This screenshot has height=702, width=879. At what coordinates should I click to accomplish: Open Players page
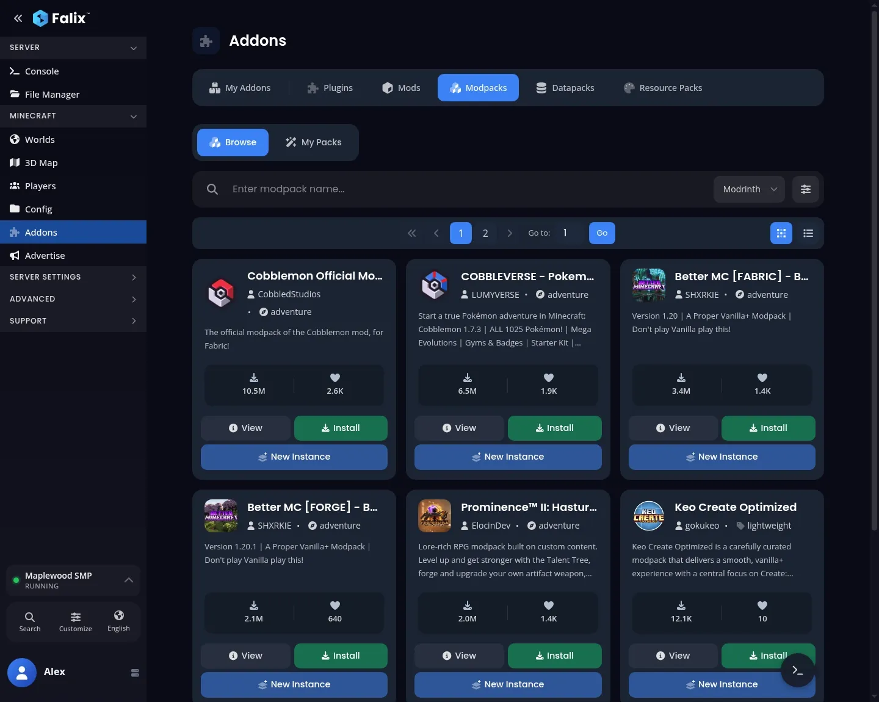73,186
